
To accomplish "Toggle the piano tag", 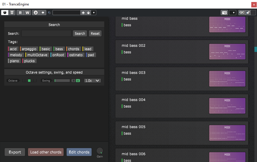I will [14, 61].
